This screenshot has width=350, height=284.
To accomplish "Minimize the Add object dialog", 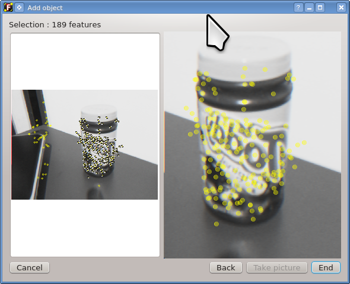I will pyautogui.click(x=309, y=8).
